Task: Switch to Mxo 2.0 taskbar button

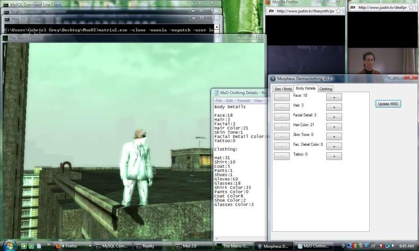Action: 193,246
